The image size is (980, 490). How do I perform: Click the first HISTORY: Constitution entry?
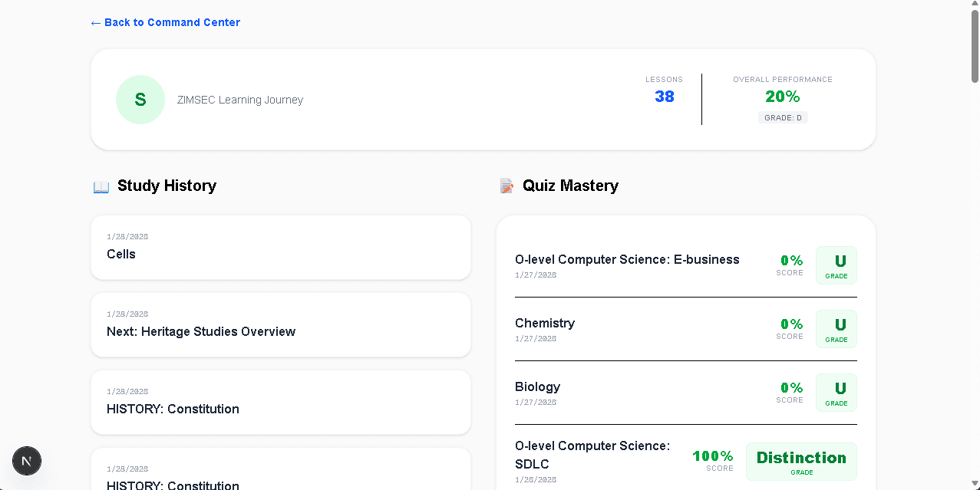click(281, 402)
